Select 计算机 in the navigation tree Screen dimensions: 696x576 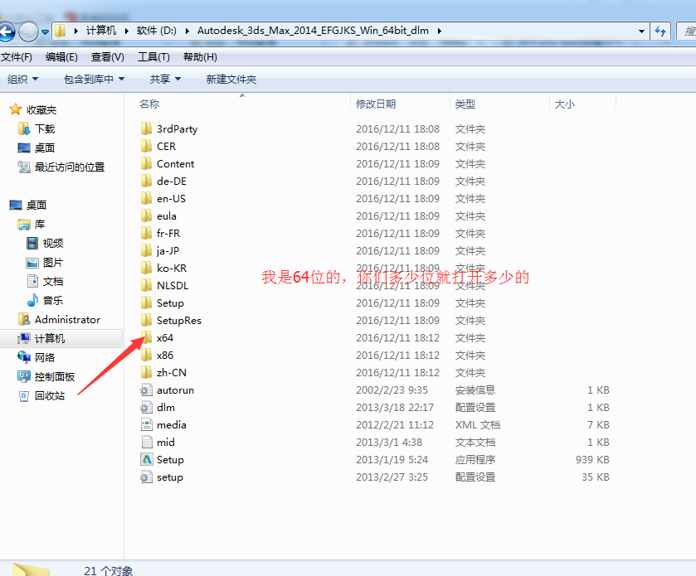pyautogui.click(x=49, y=338)
